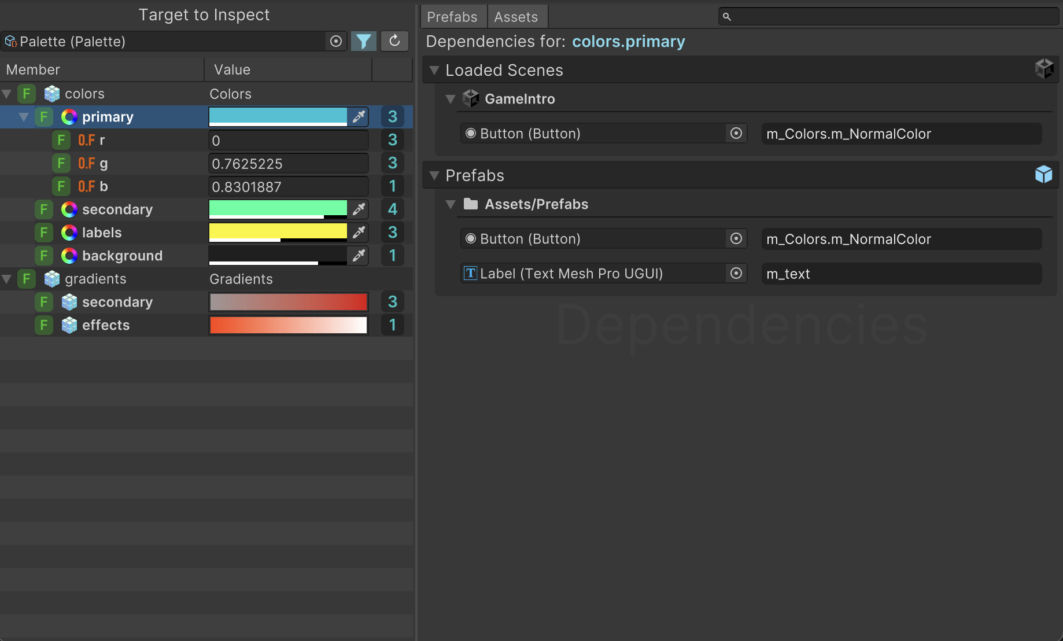Click eyedropper on background color row
The width and height of the screenshot is (1063, 641).
[359, 256]
